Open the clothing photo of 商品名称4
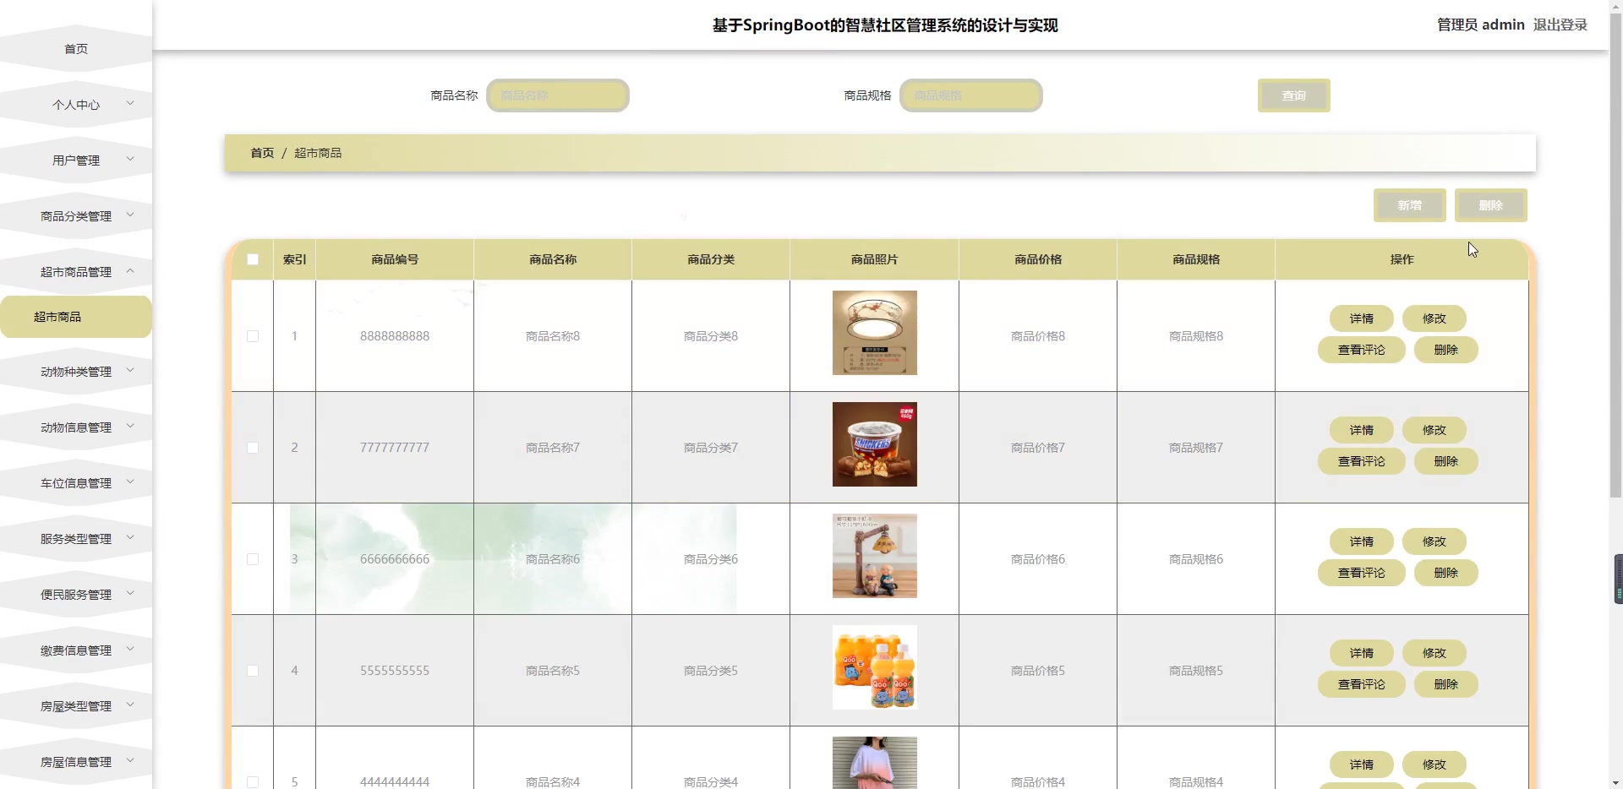The height and width of the screenshot is (789, 1623). (x=875, y=763)
